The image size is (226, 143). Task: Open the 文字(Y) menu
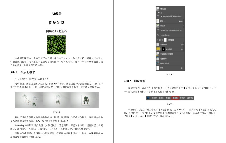[182, 98]
